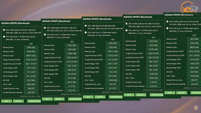Click Save in the RTX 3070 window

point(170,93)
